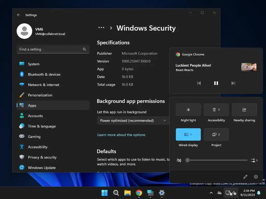Open the remote desktop app on taskbar
This screenshot has width=266, height=199.
150,193
